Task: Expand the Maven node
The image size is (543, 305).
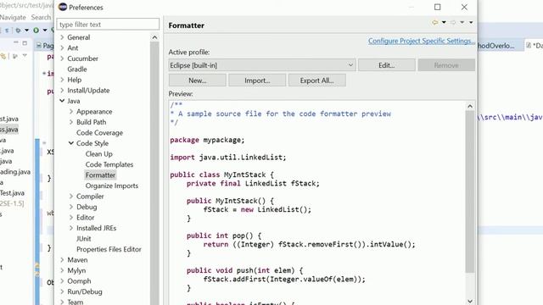Action: (62, 260)
